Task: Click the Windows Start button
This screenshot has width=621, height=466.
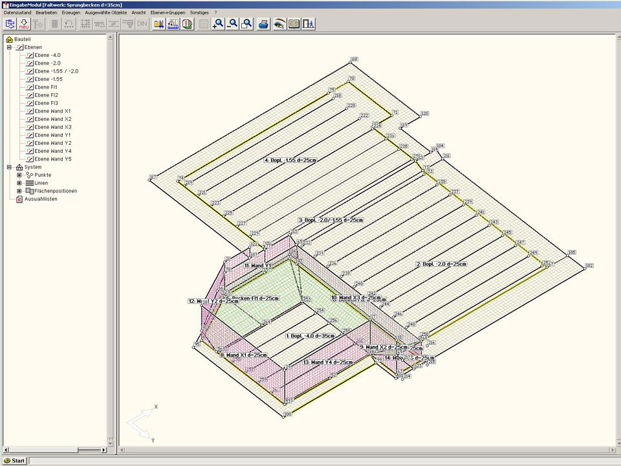Action: 14,461
